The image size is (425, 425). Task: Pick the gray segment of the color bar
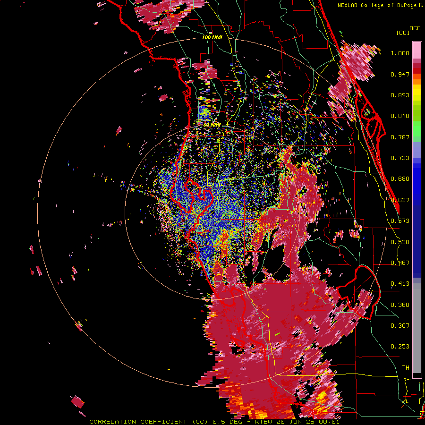417,328
